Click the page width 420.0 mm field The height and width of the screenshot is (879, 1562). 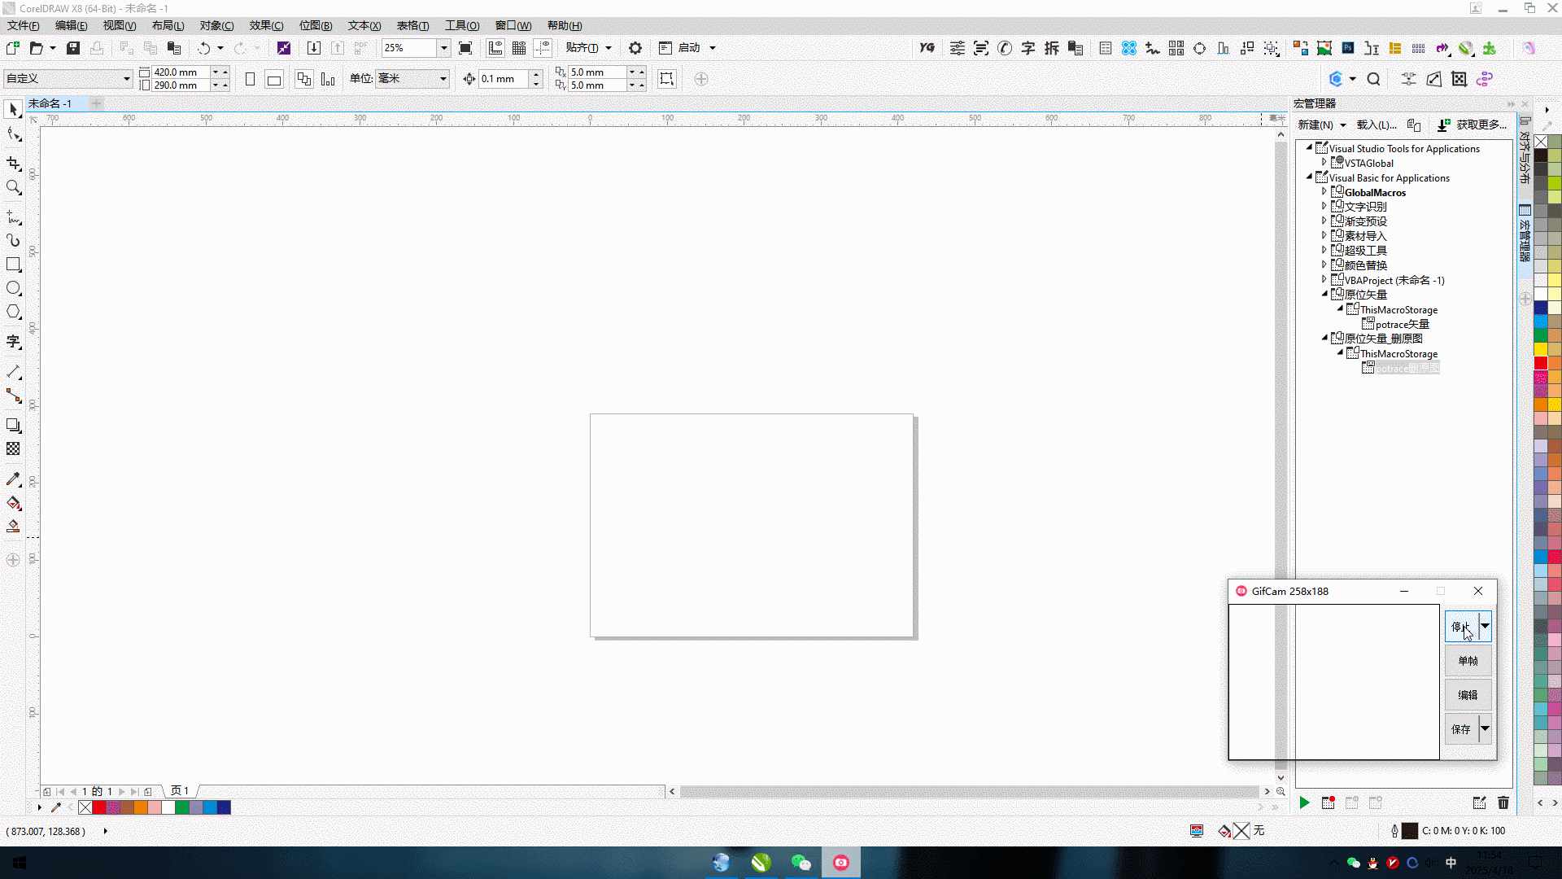181,72
